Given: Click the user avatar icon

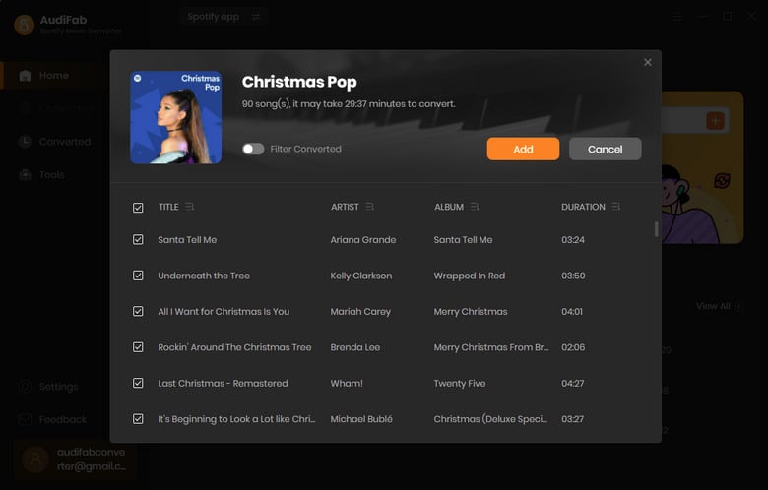Looking at the screenshot, I should [35, 459].
